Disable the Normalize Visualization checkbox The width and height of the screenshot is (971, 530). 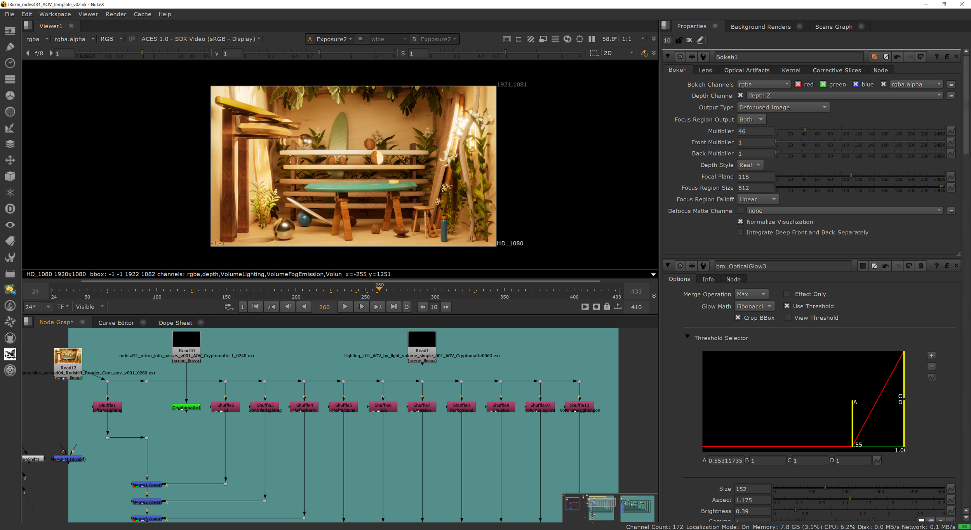point(740,222)
